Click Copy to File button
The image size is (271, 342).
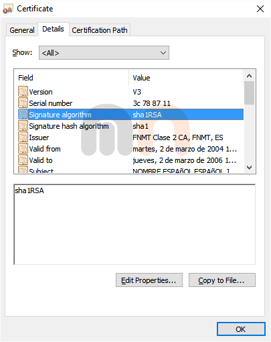(x=222, y=280)
